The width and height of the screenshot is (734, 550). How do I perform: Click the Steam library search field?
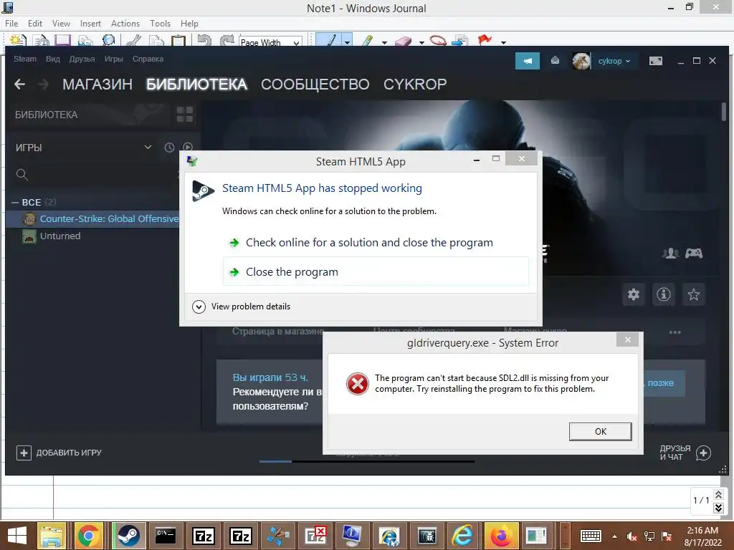[96, 175]
